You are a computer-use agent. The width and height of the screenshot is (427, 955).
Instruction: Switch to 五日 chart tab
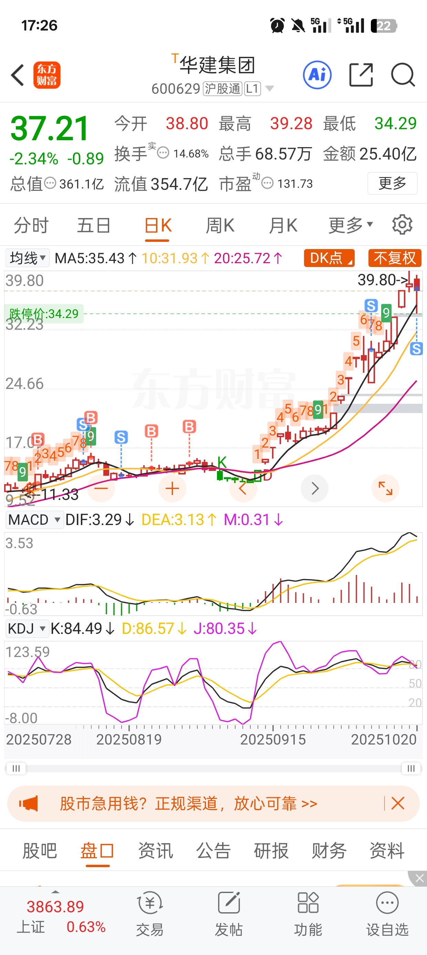[94, 225]
